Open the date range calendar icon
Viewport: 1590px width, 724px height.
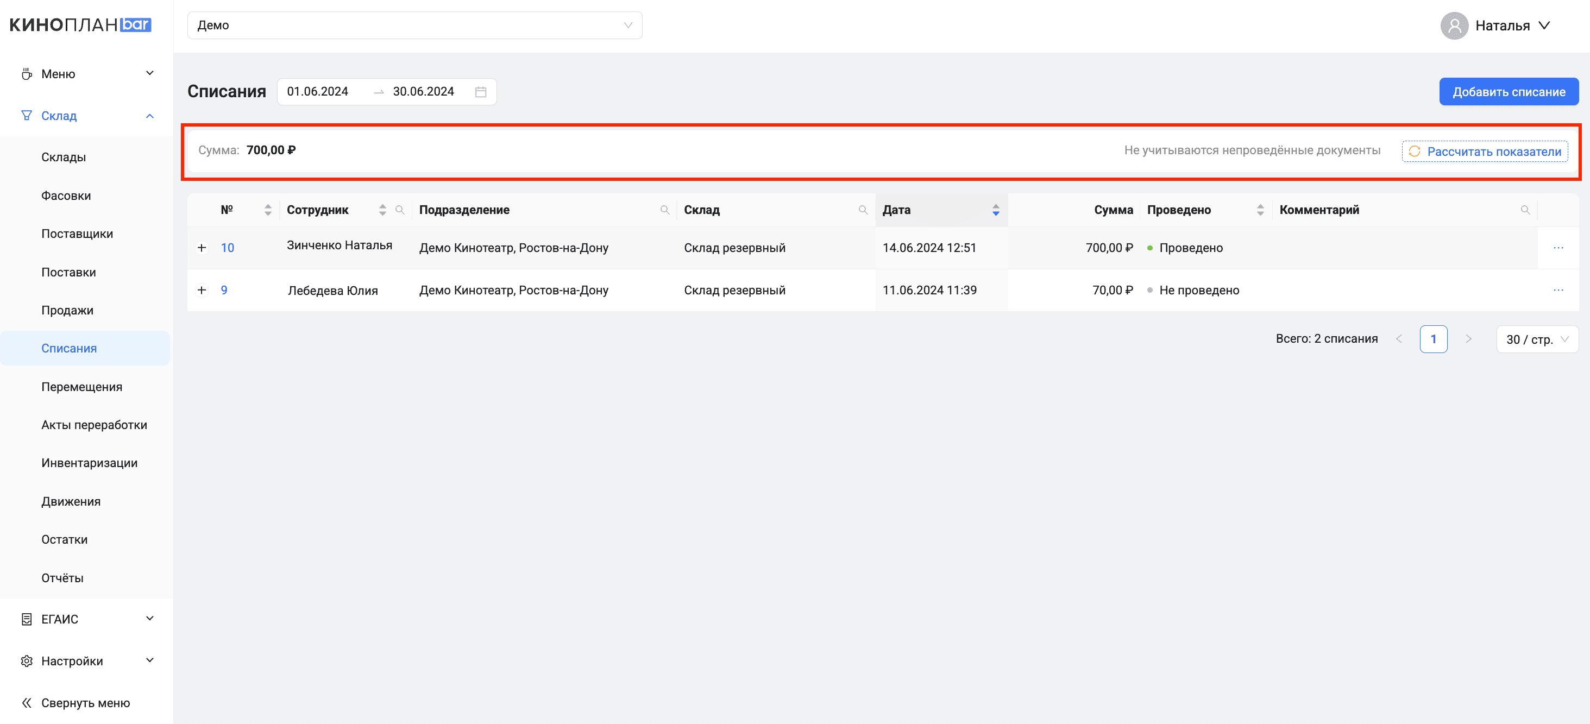pos(481,92)
